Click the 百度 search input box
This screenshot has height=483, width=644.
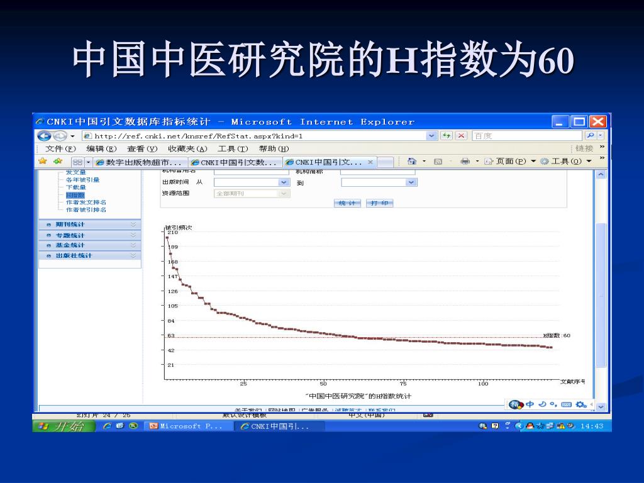point(528,136)
